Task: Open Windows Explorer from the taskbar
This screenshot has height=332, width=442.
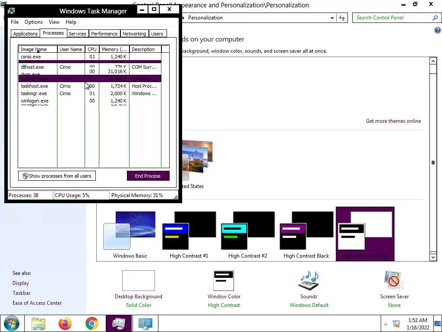Action: [x=38, y=323]
